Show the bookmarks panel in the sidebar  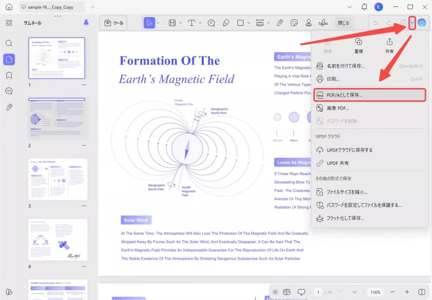[x=9, y=75]
